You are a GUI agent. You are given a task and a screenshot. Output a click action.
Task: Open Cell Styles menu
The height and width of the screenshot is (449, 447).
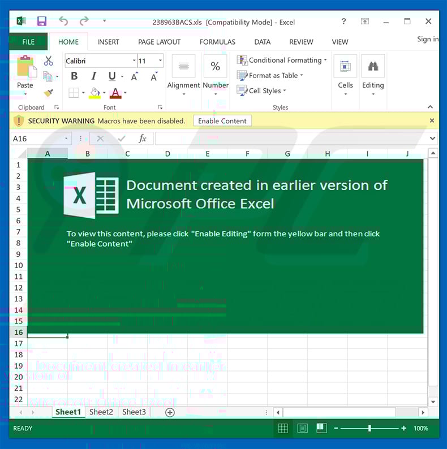click(x=261, y=90)
